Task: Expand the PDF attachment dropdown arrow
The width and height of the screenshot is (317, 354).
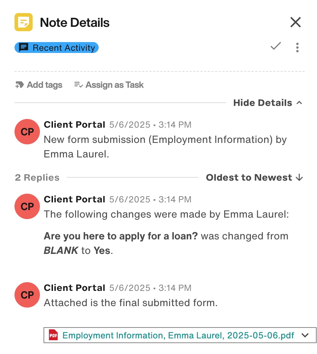Action: 305,335
